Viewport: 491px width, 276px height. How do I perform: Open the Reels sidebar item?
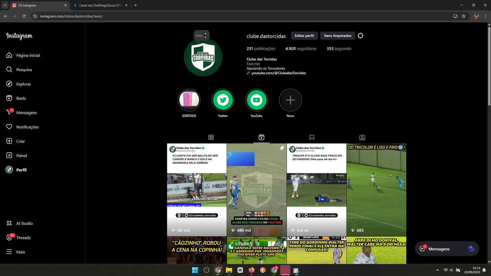click(x=16, y=98)
